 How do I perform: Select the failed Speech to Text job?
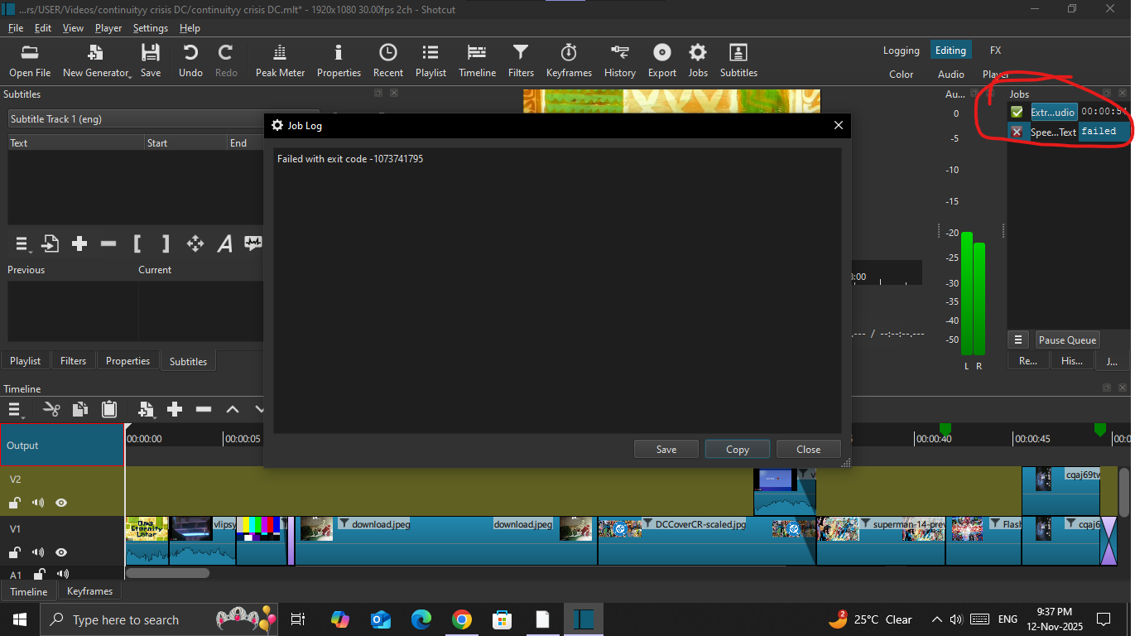pyautogui.click(x=1053, y=132)
